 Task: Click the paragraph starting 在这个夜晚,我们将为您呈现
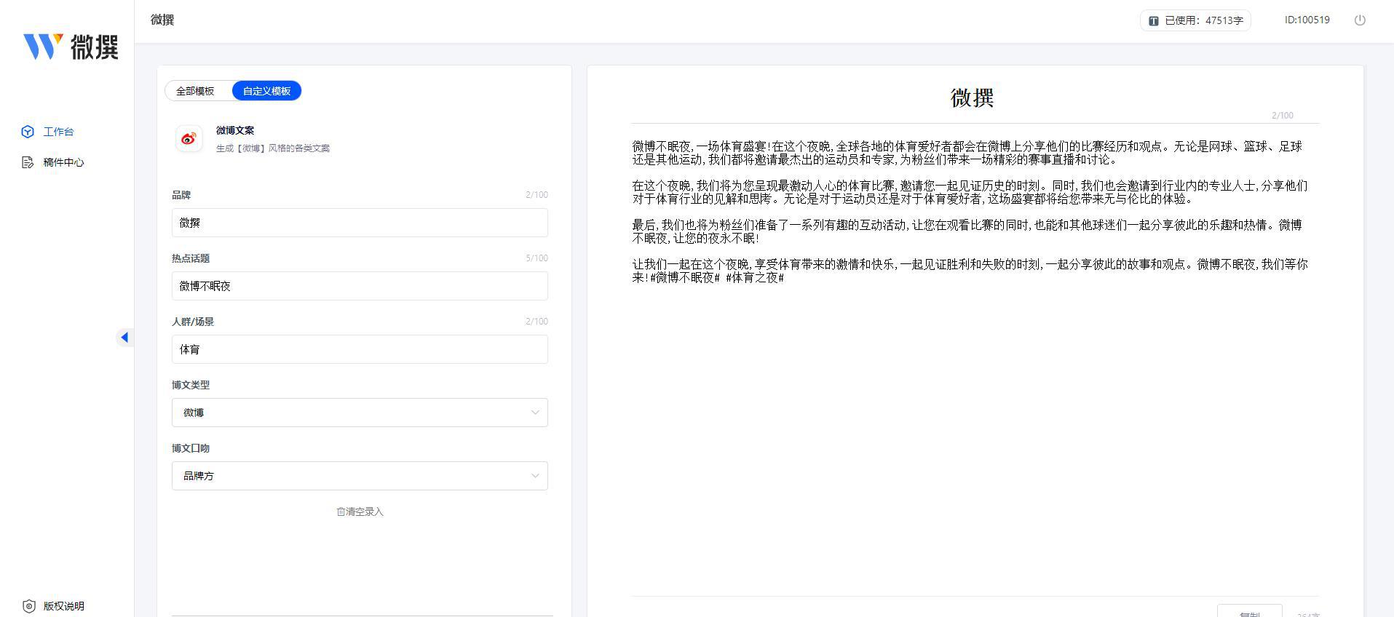coord(970,192)
